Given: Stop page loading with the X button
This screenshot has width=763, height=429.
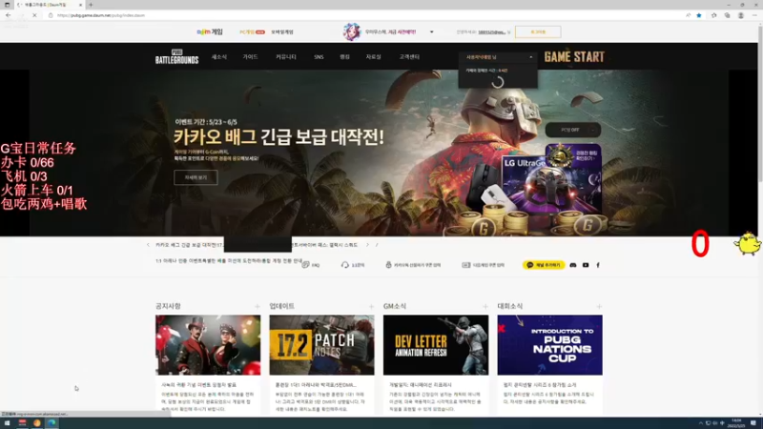Looking at the screenshot, I should 34,15.
